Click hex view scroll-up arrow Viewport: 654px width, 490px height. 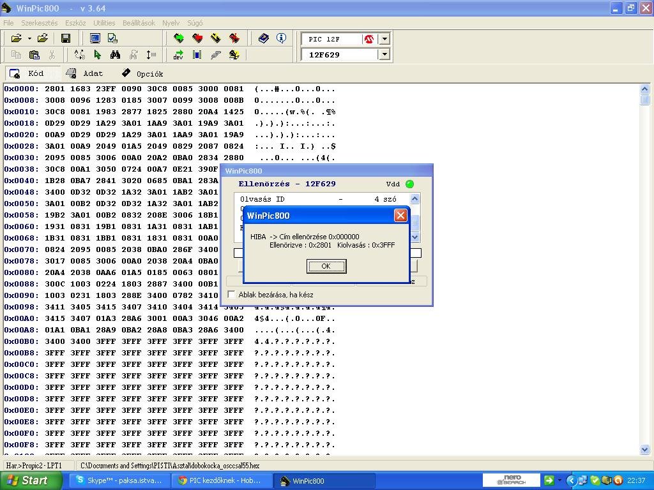[645, 89]
